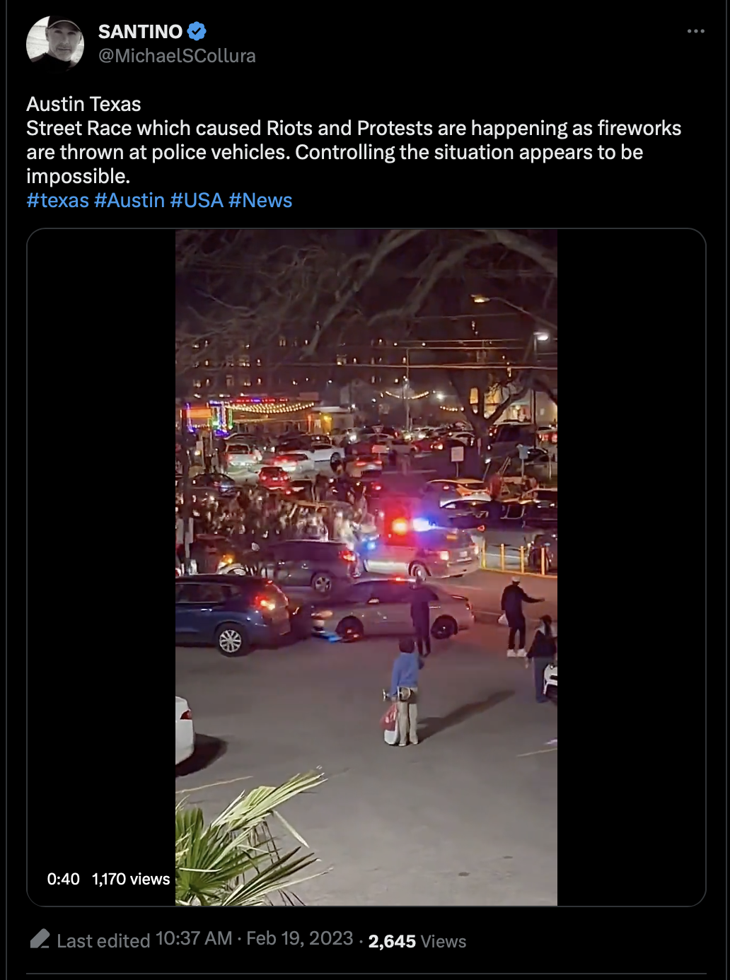
Task: Click the blue verified badge beside SANTINO
Action: [x=197, y=31]
